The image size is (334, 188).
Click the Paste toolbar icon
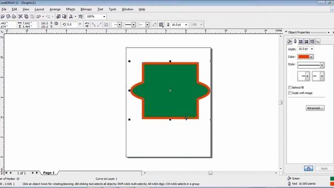click(32, 16)
